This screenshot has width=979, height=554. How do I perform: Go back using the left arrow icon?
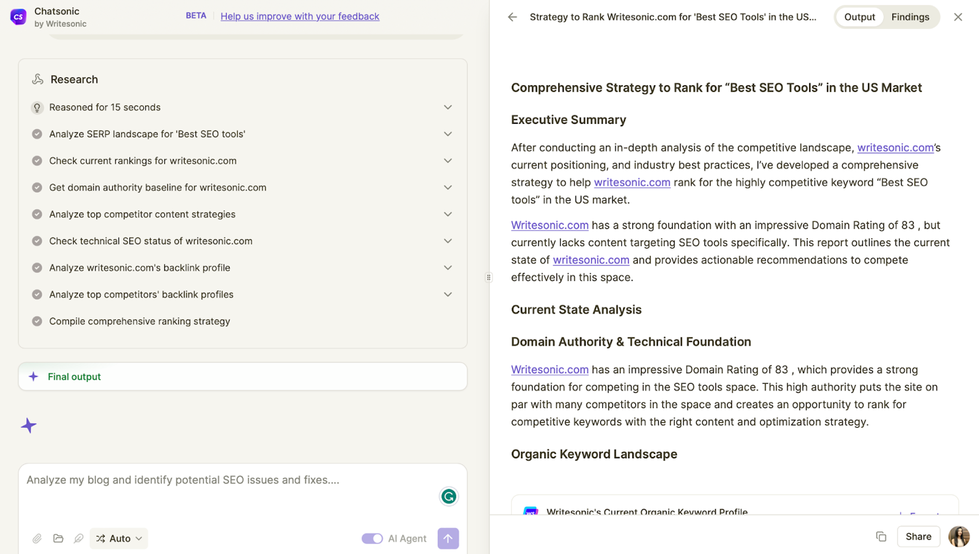pyautogui.click(x=512, y=17)
